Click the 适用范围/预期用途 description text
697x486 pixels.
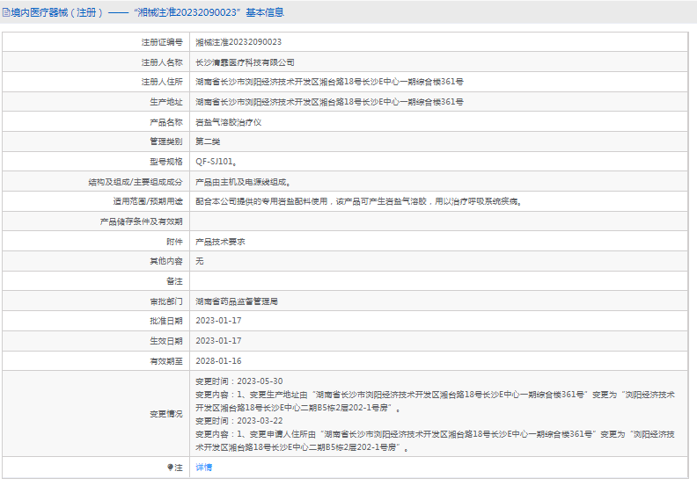[x=358, y=201]
